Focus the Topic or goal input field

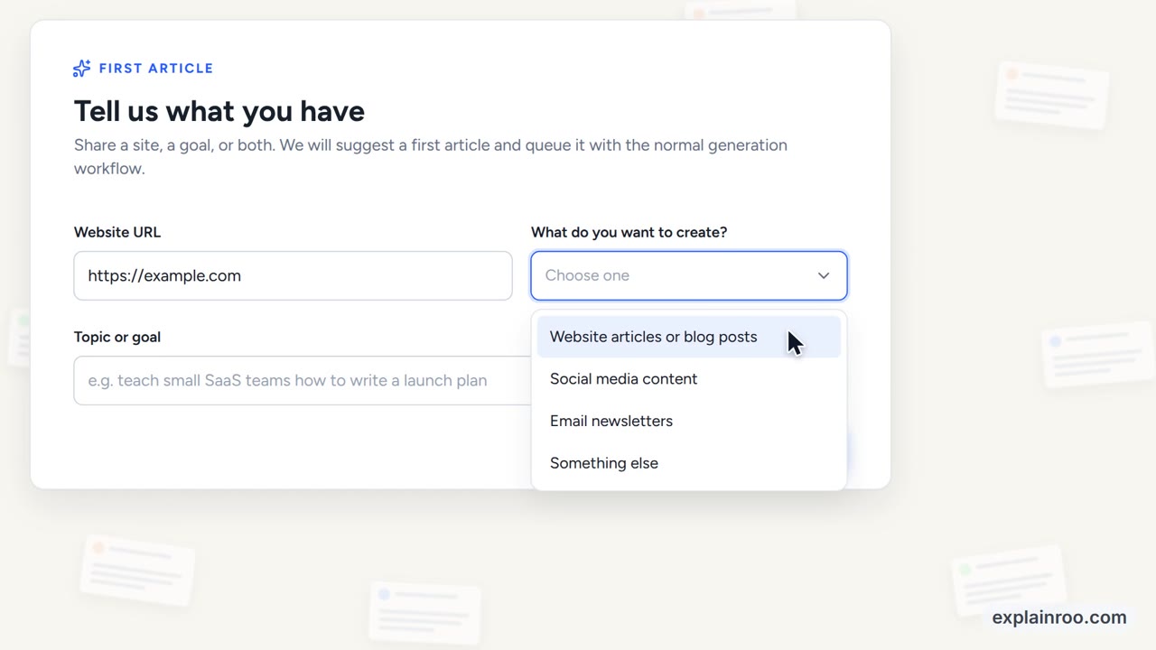click(x=303, y=380)
